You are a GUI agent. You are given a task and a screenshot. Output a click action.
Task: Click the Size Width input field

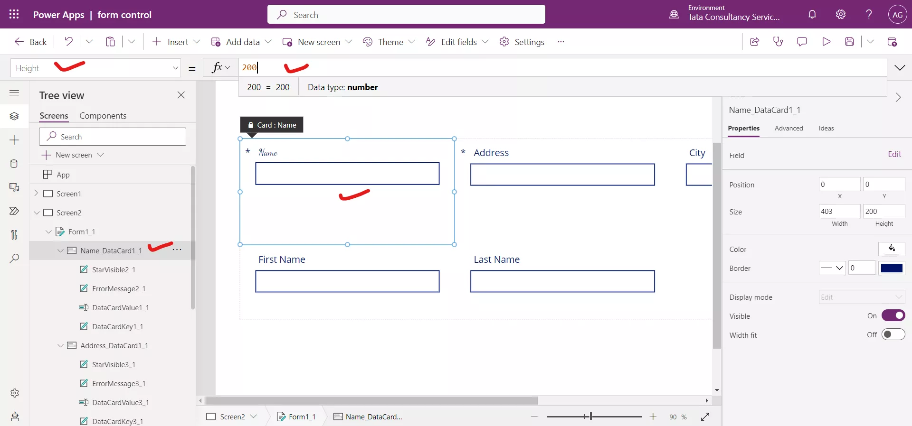839,211
